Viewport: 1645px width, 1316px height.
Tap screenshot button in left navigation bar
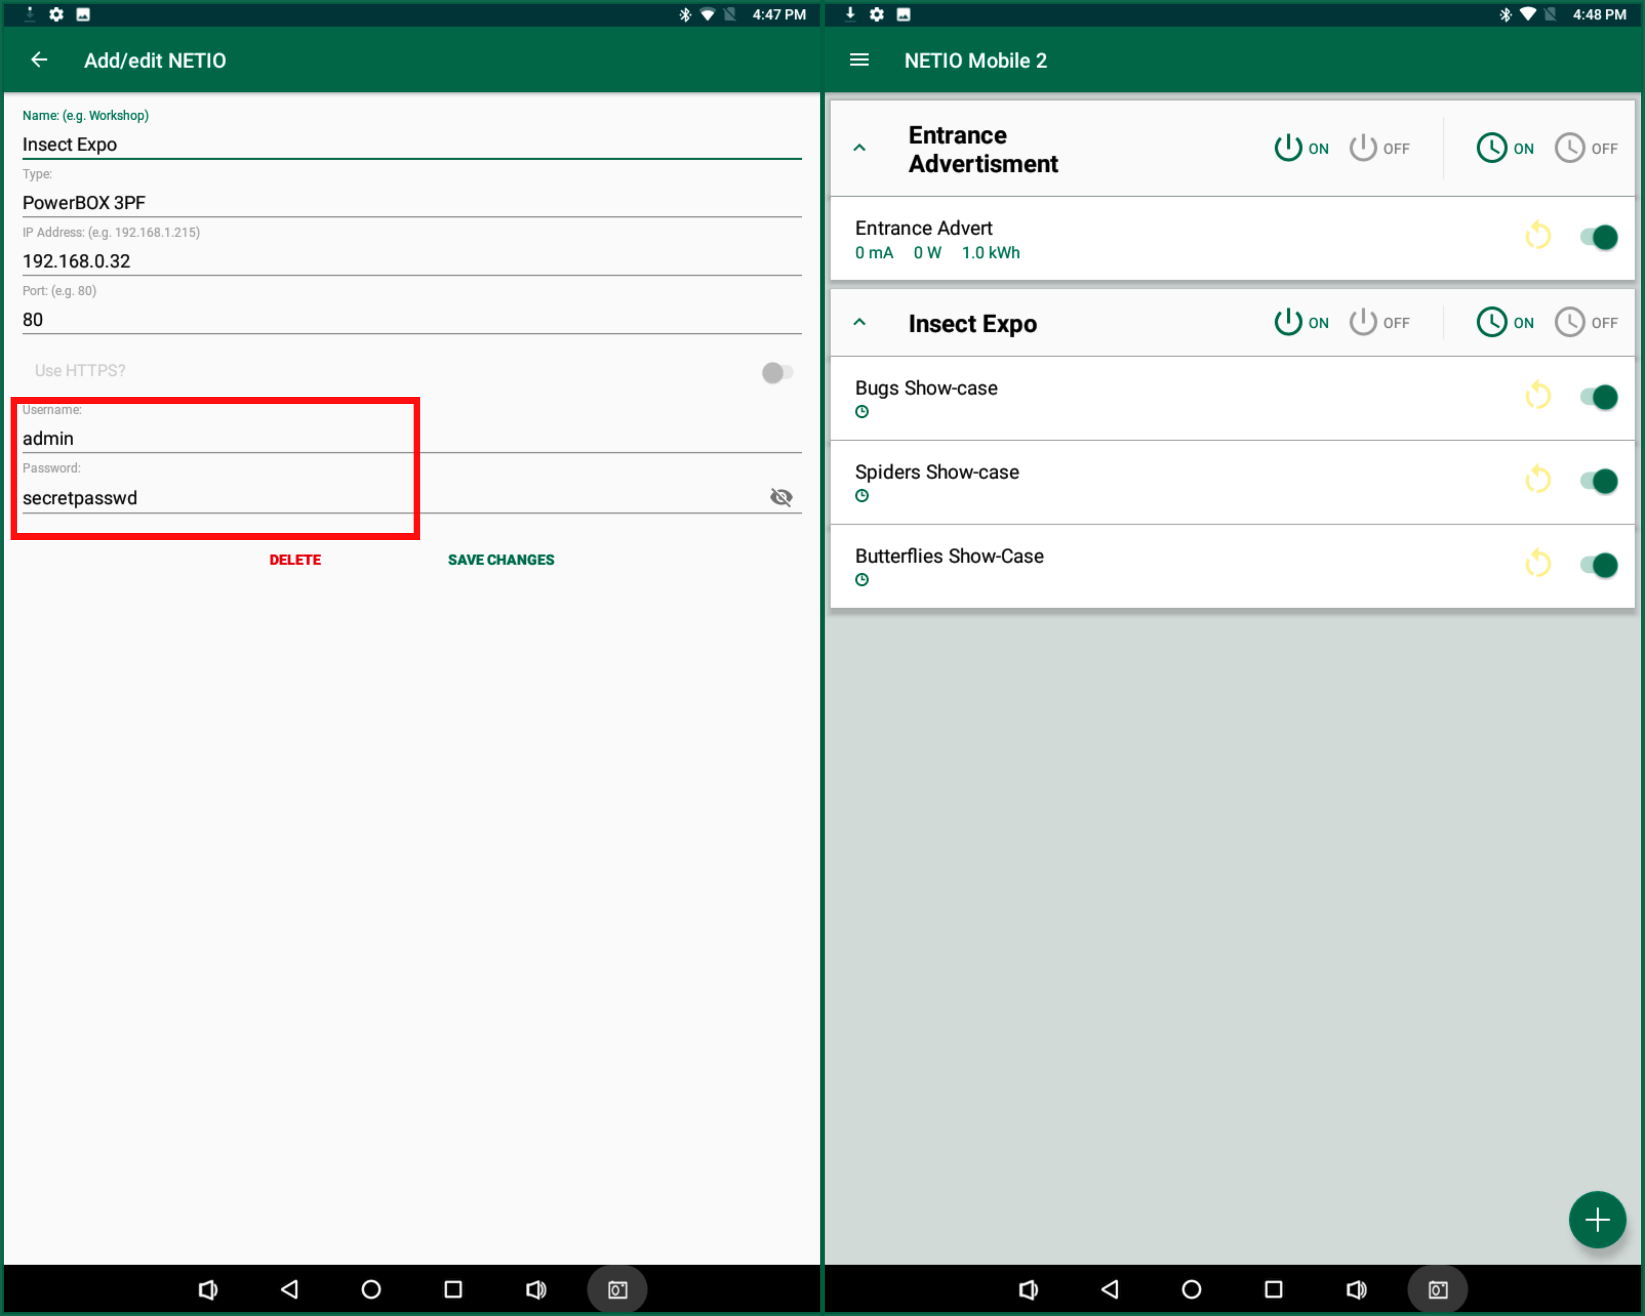coord(617,1289)
